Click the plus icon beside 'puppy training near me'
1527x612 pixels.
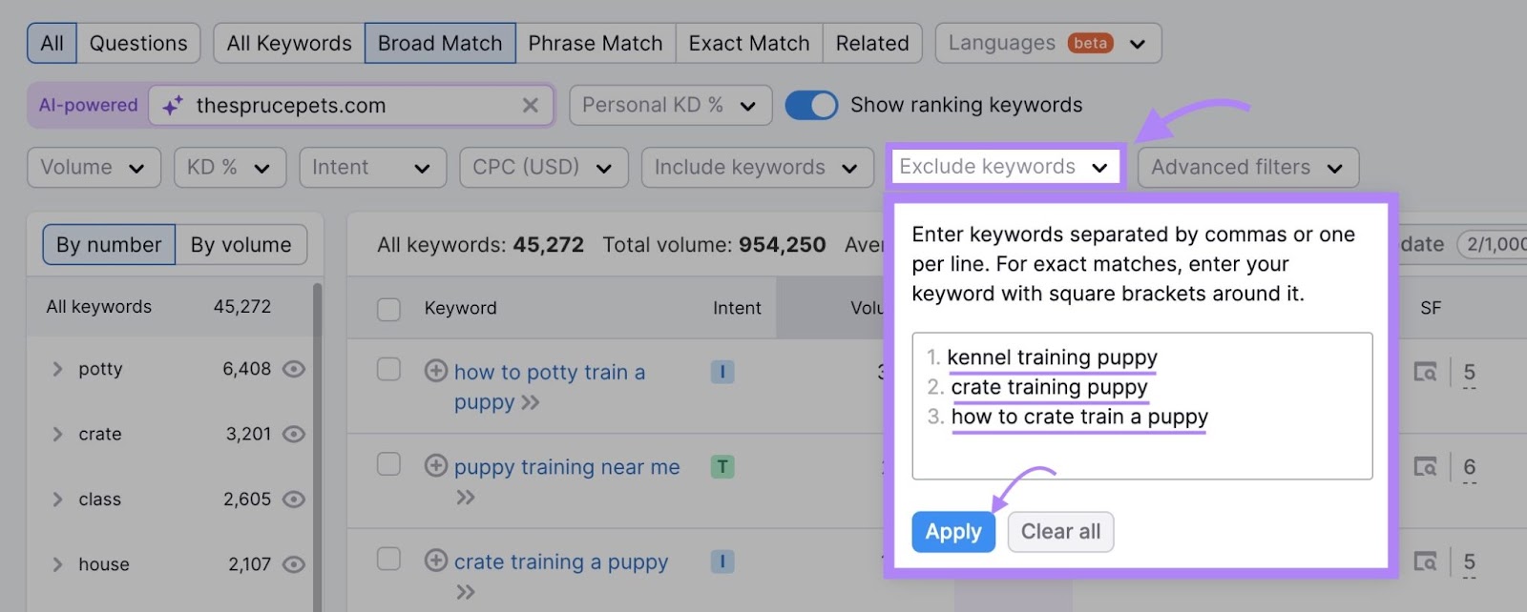coord(436,465)
